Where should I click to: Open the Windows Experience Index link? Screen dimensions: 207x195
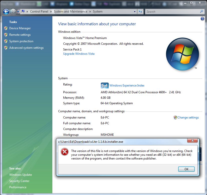click(x=127, y=85)
